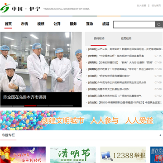
Task: Click the date 07-15 in news list
Action: [x=158, y=56]
